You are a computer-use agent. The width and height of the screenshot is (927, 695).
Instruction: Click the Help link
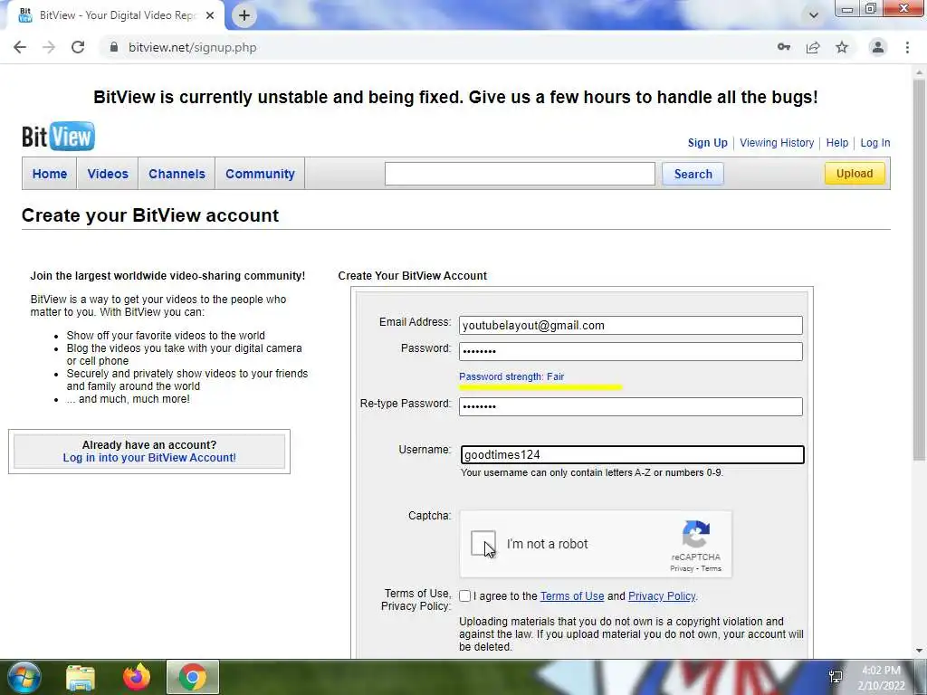(837, 142)
